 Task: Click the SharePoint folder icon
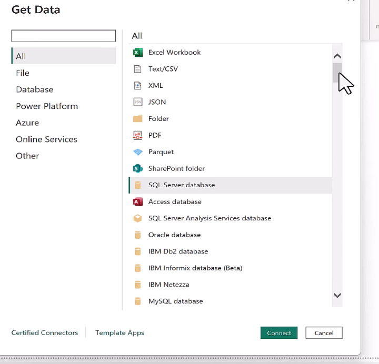point(138,168)
